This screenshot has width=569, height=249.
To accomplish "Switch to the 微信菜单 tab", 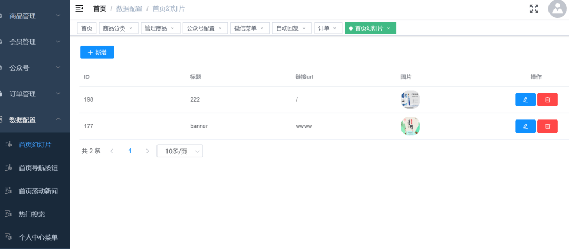I will click(245, 28).
